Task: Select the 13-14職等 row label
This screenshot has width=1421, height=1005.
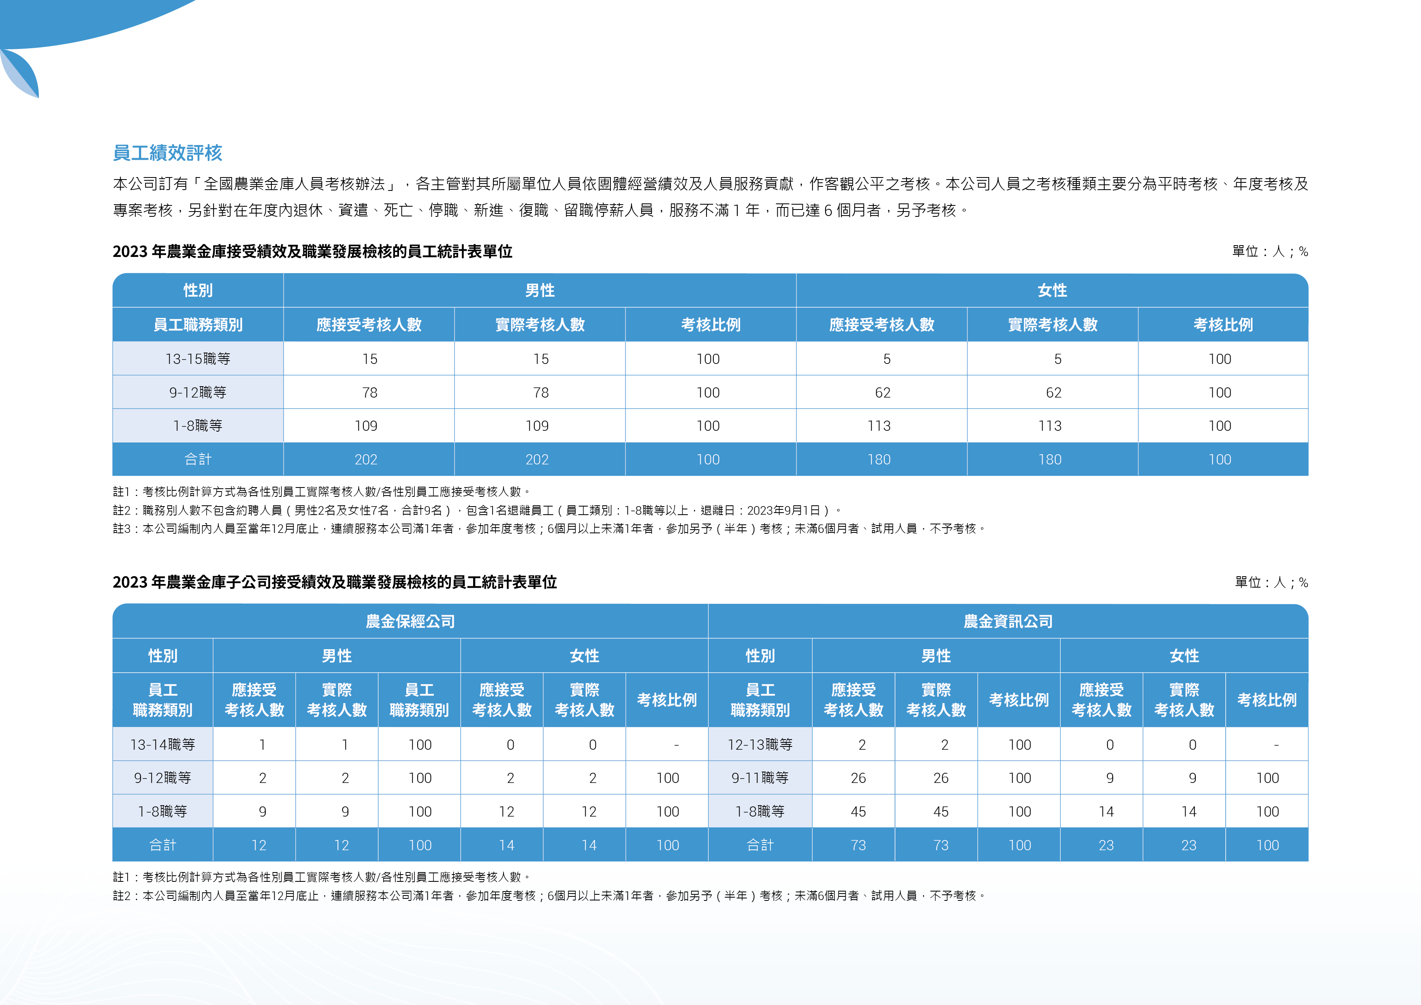Action: [163, 744]
